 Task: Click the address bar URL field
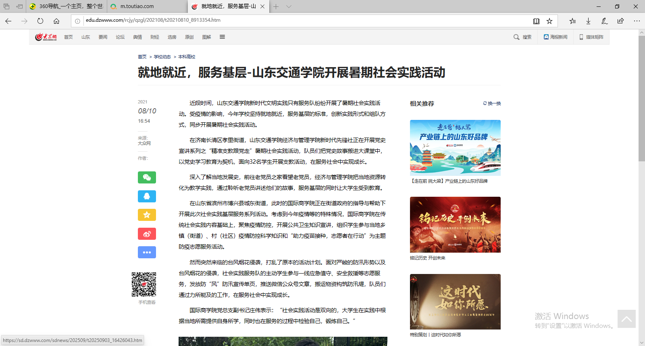pos(306,20)
